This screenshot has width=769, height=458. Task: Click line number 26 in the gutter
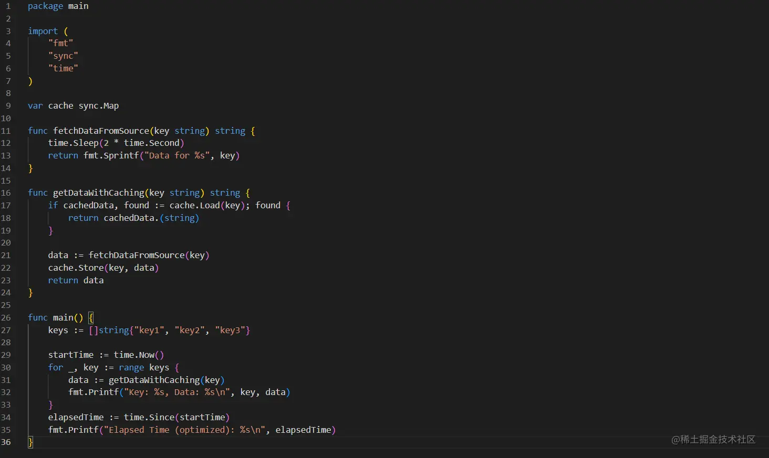pos(6,318)
